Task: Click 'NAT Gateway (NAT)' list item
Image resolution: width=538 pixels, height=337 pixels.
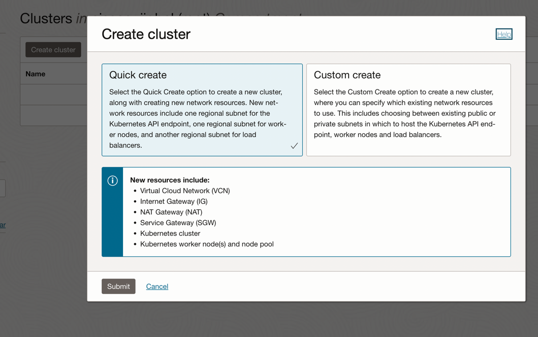Action: pos(171,212)
